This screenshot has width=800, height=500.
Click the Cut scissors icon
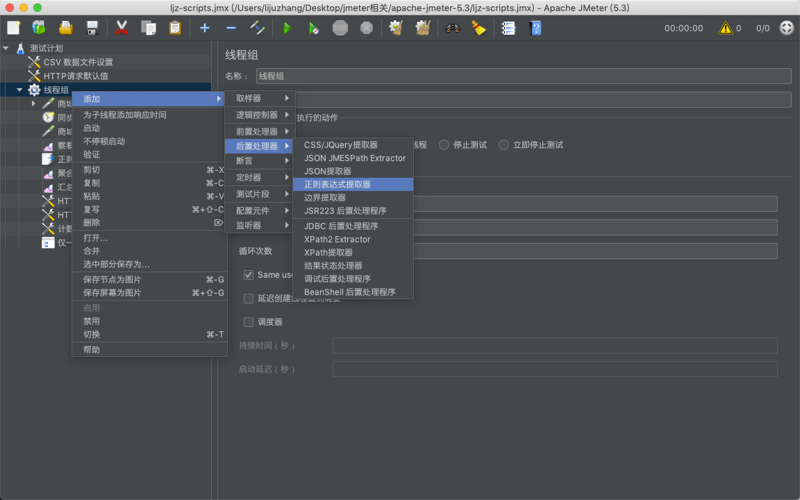122,28
